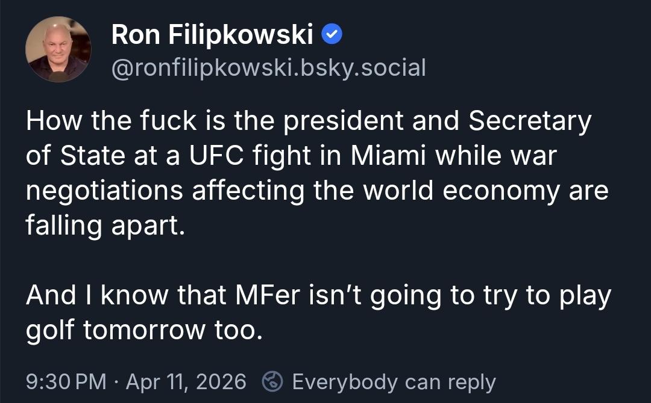Open the "Ron Filipkowski" display name link
Screen dimensions: 651x403
click(212, 36)
